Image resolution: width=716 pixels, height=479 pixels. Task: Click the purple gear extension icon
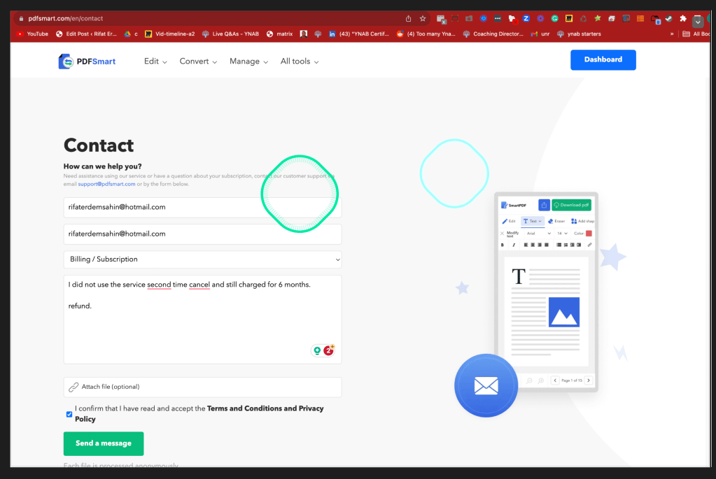pyautogui.click(x=540, y=19)
